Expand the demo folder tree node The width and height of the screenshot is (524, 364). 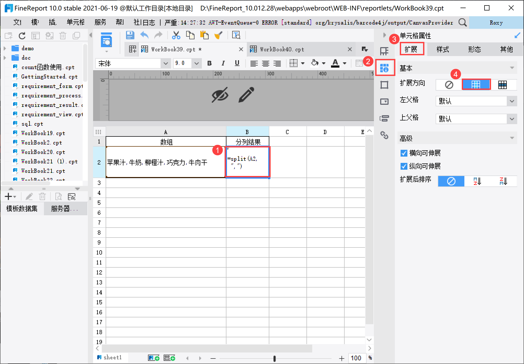click(5, 48)
